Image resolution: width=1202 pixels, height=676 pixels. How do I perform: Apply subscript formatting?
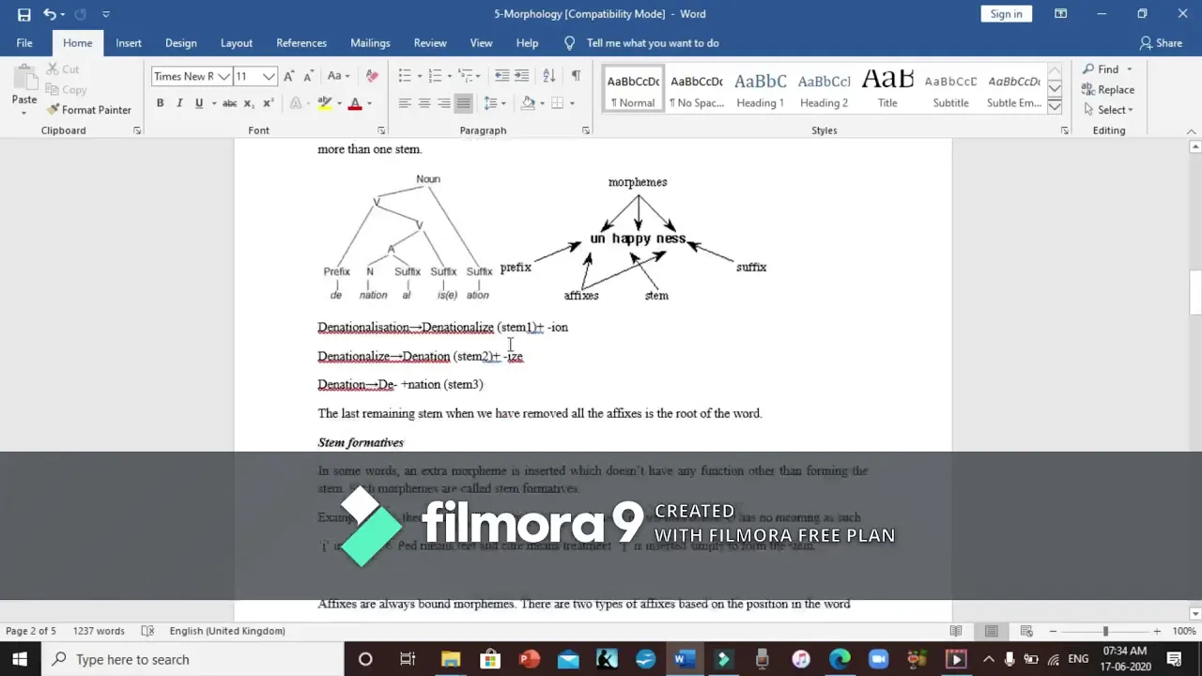pos(249,103)
